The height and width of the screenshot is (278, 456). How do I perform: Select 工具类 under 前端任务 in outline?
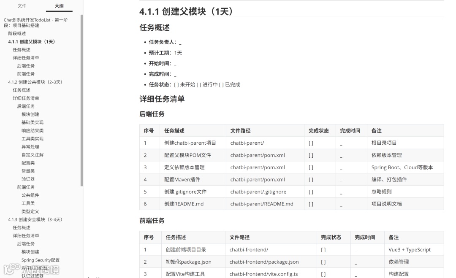pos(28,203)
